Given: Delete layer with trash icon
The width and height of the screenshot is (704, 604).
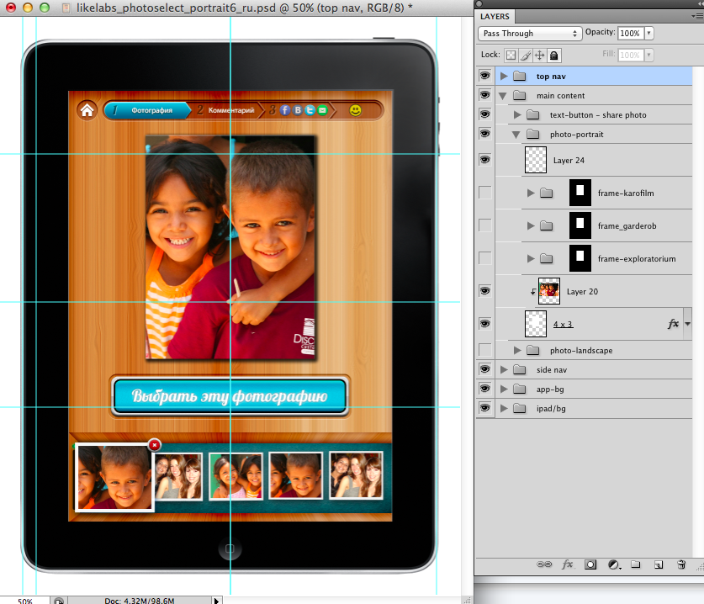Looking at the screenshot, I should point(681,564).
